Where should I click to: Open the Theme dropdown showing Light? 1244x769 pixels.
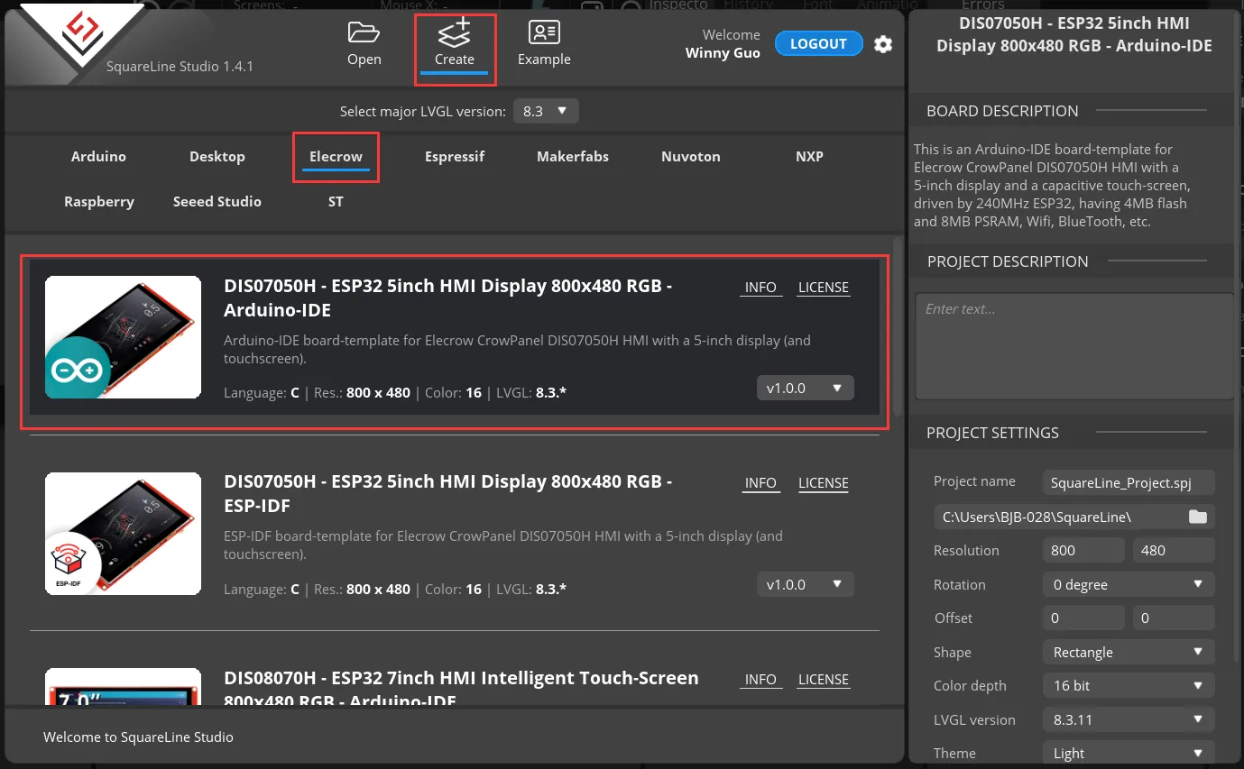[x=1128, y=754]
